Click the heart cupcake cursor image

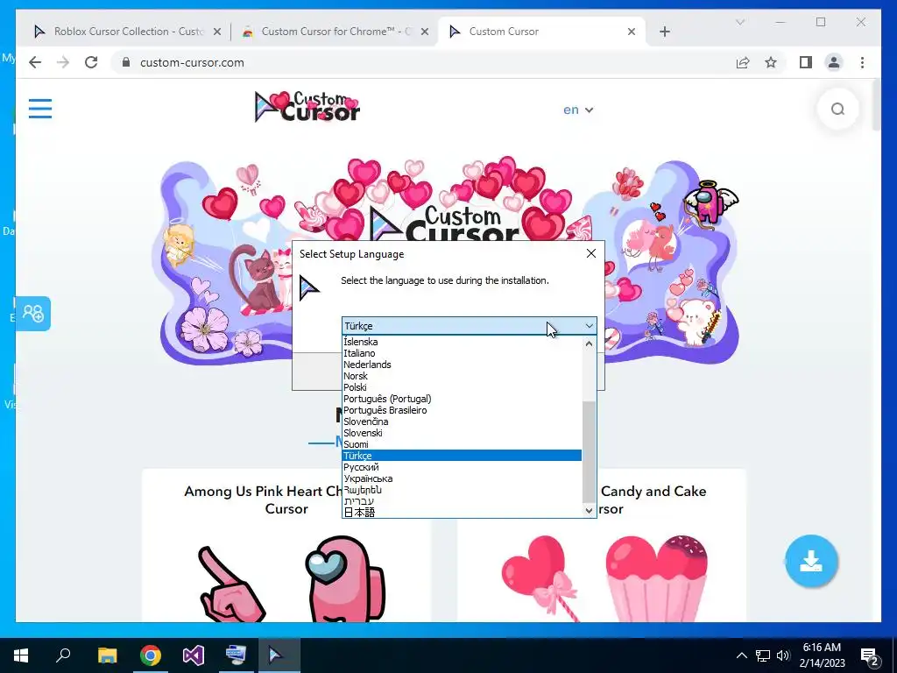(657, 579)
